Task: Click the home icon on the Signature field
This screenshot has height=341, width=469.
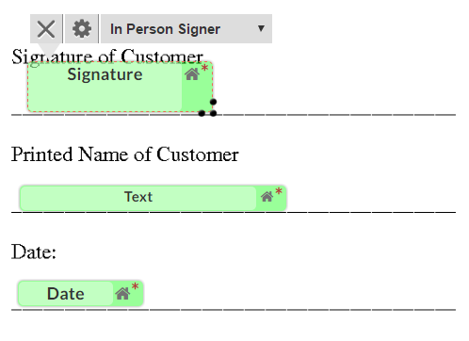Action: click(x=191, y=74)
